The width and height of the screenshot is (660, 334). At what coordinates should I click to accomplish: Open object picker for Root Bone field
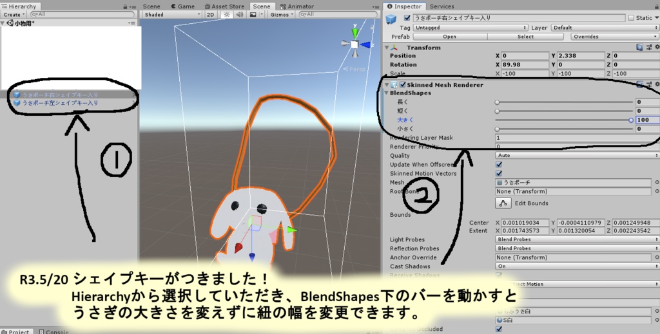(x=657, y=191)
